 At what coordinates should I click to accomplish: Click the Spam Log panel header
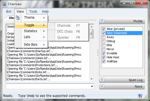click(x=122, y=80)
